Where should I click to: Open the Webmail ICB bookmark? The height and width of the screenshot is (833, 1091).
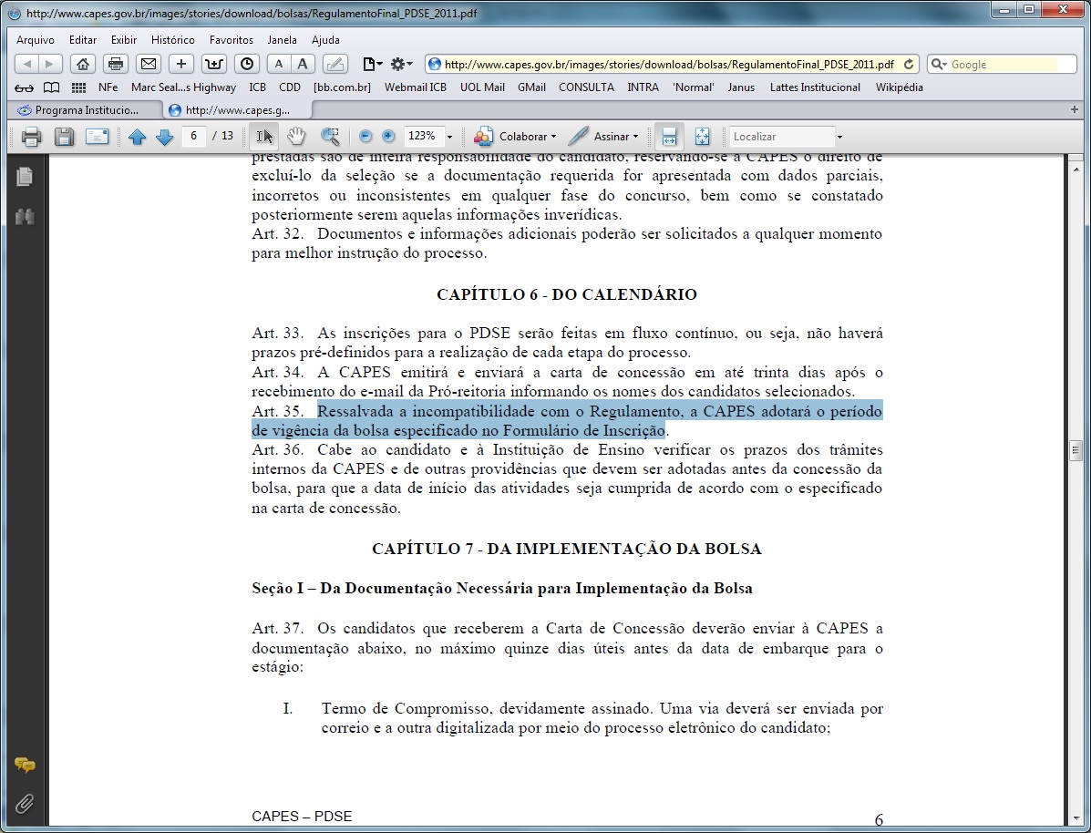tap(416, 87)
